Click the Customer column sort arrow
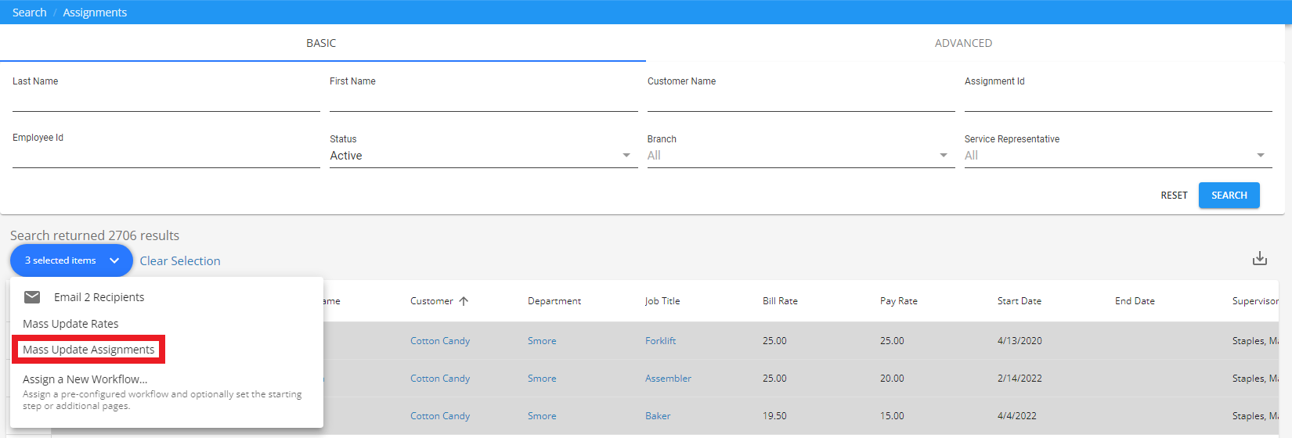This screenshot has height=438, width=1292. point(464,301)
